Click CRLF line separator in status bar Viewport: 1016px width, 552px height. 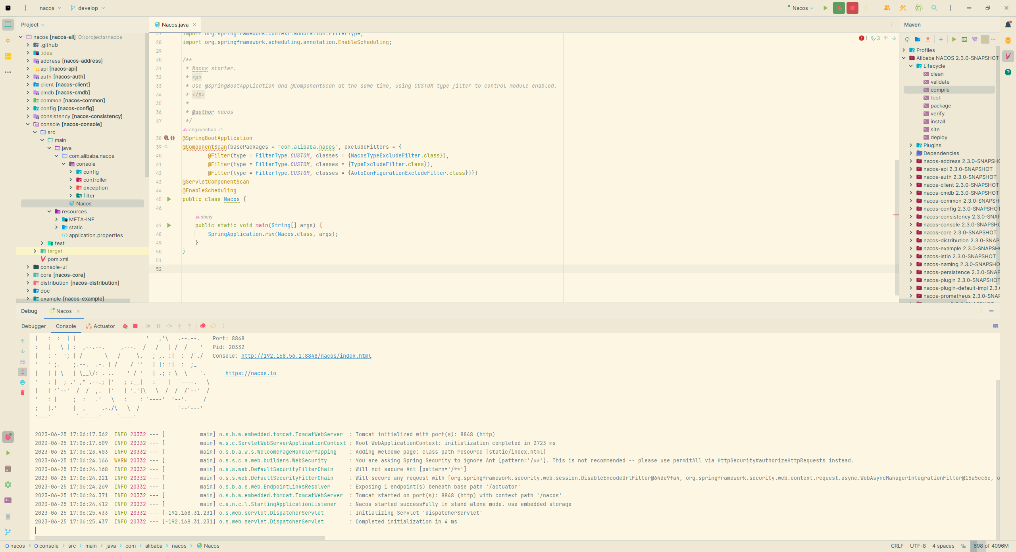pos(897,546)
